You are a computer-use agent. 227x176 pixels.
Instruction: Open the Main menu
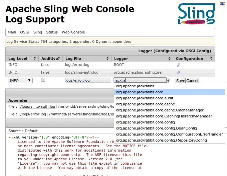coord(12,32)
